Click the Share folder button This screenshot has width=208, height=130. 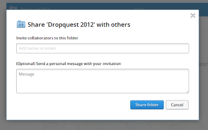[147, 105]
